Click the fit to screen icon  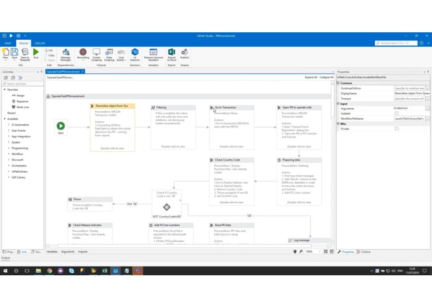326,252
